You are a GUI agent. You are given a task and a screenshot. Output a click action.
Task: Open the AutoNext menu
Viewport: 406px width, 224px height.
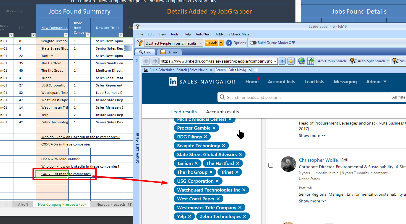point(203,34)
